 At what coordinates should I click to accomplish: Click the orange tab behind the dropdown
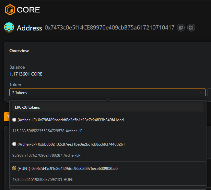6,117
